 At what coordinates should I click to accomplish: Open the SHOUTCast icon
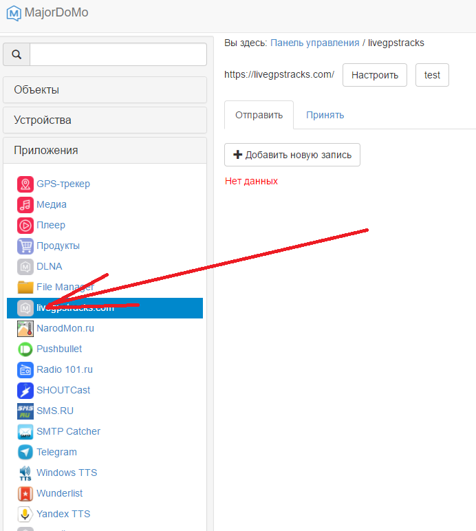tap(25, 391)
